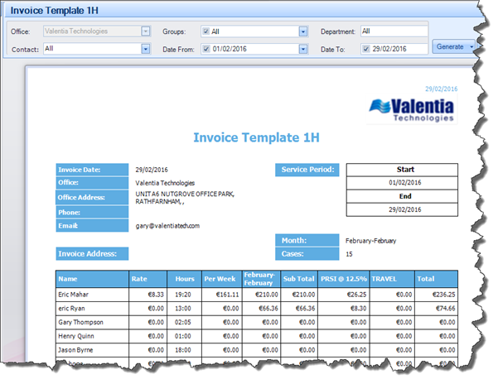This screenshot has width=498, height=384.
Task: Click the Month value February-February
Action: pos(370,241)
